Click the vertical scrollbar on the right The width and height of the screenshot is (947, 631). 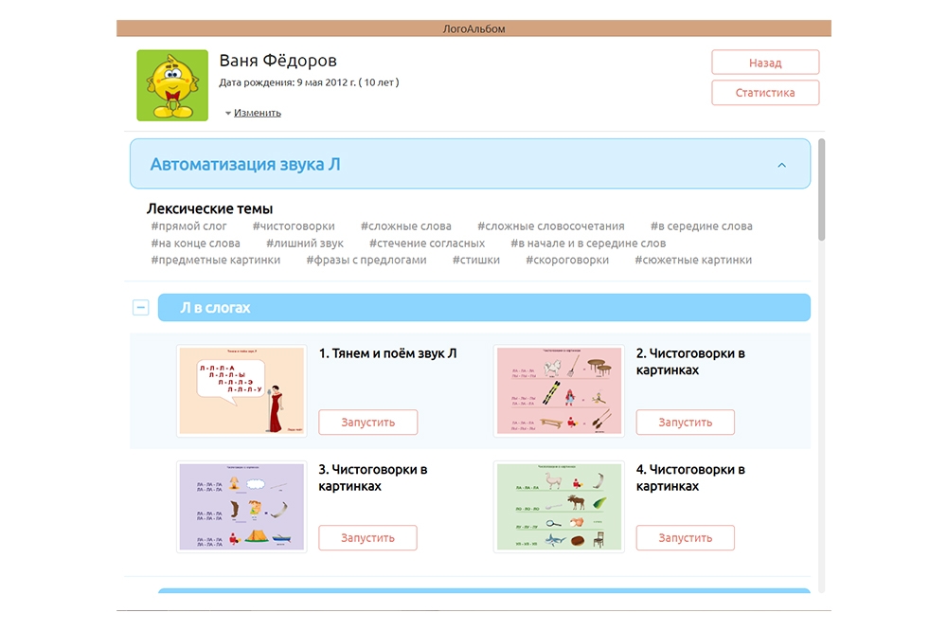821,189
